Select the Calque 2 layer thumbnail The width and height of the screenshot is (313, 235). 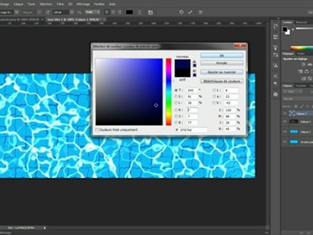click(294, 122)
